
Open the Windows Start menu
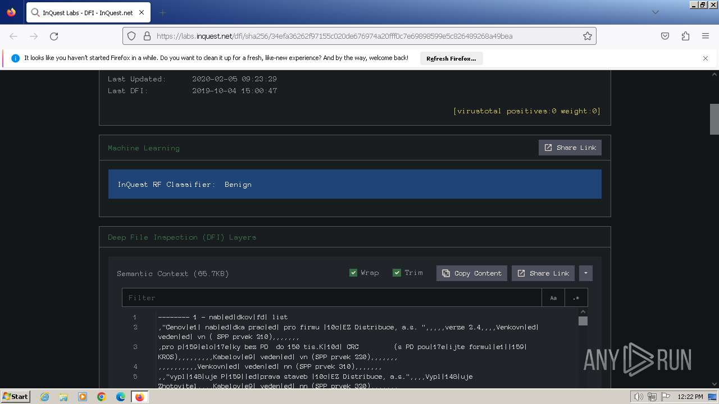(x=15, y=397)
